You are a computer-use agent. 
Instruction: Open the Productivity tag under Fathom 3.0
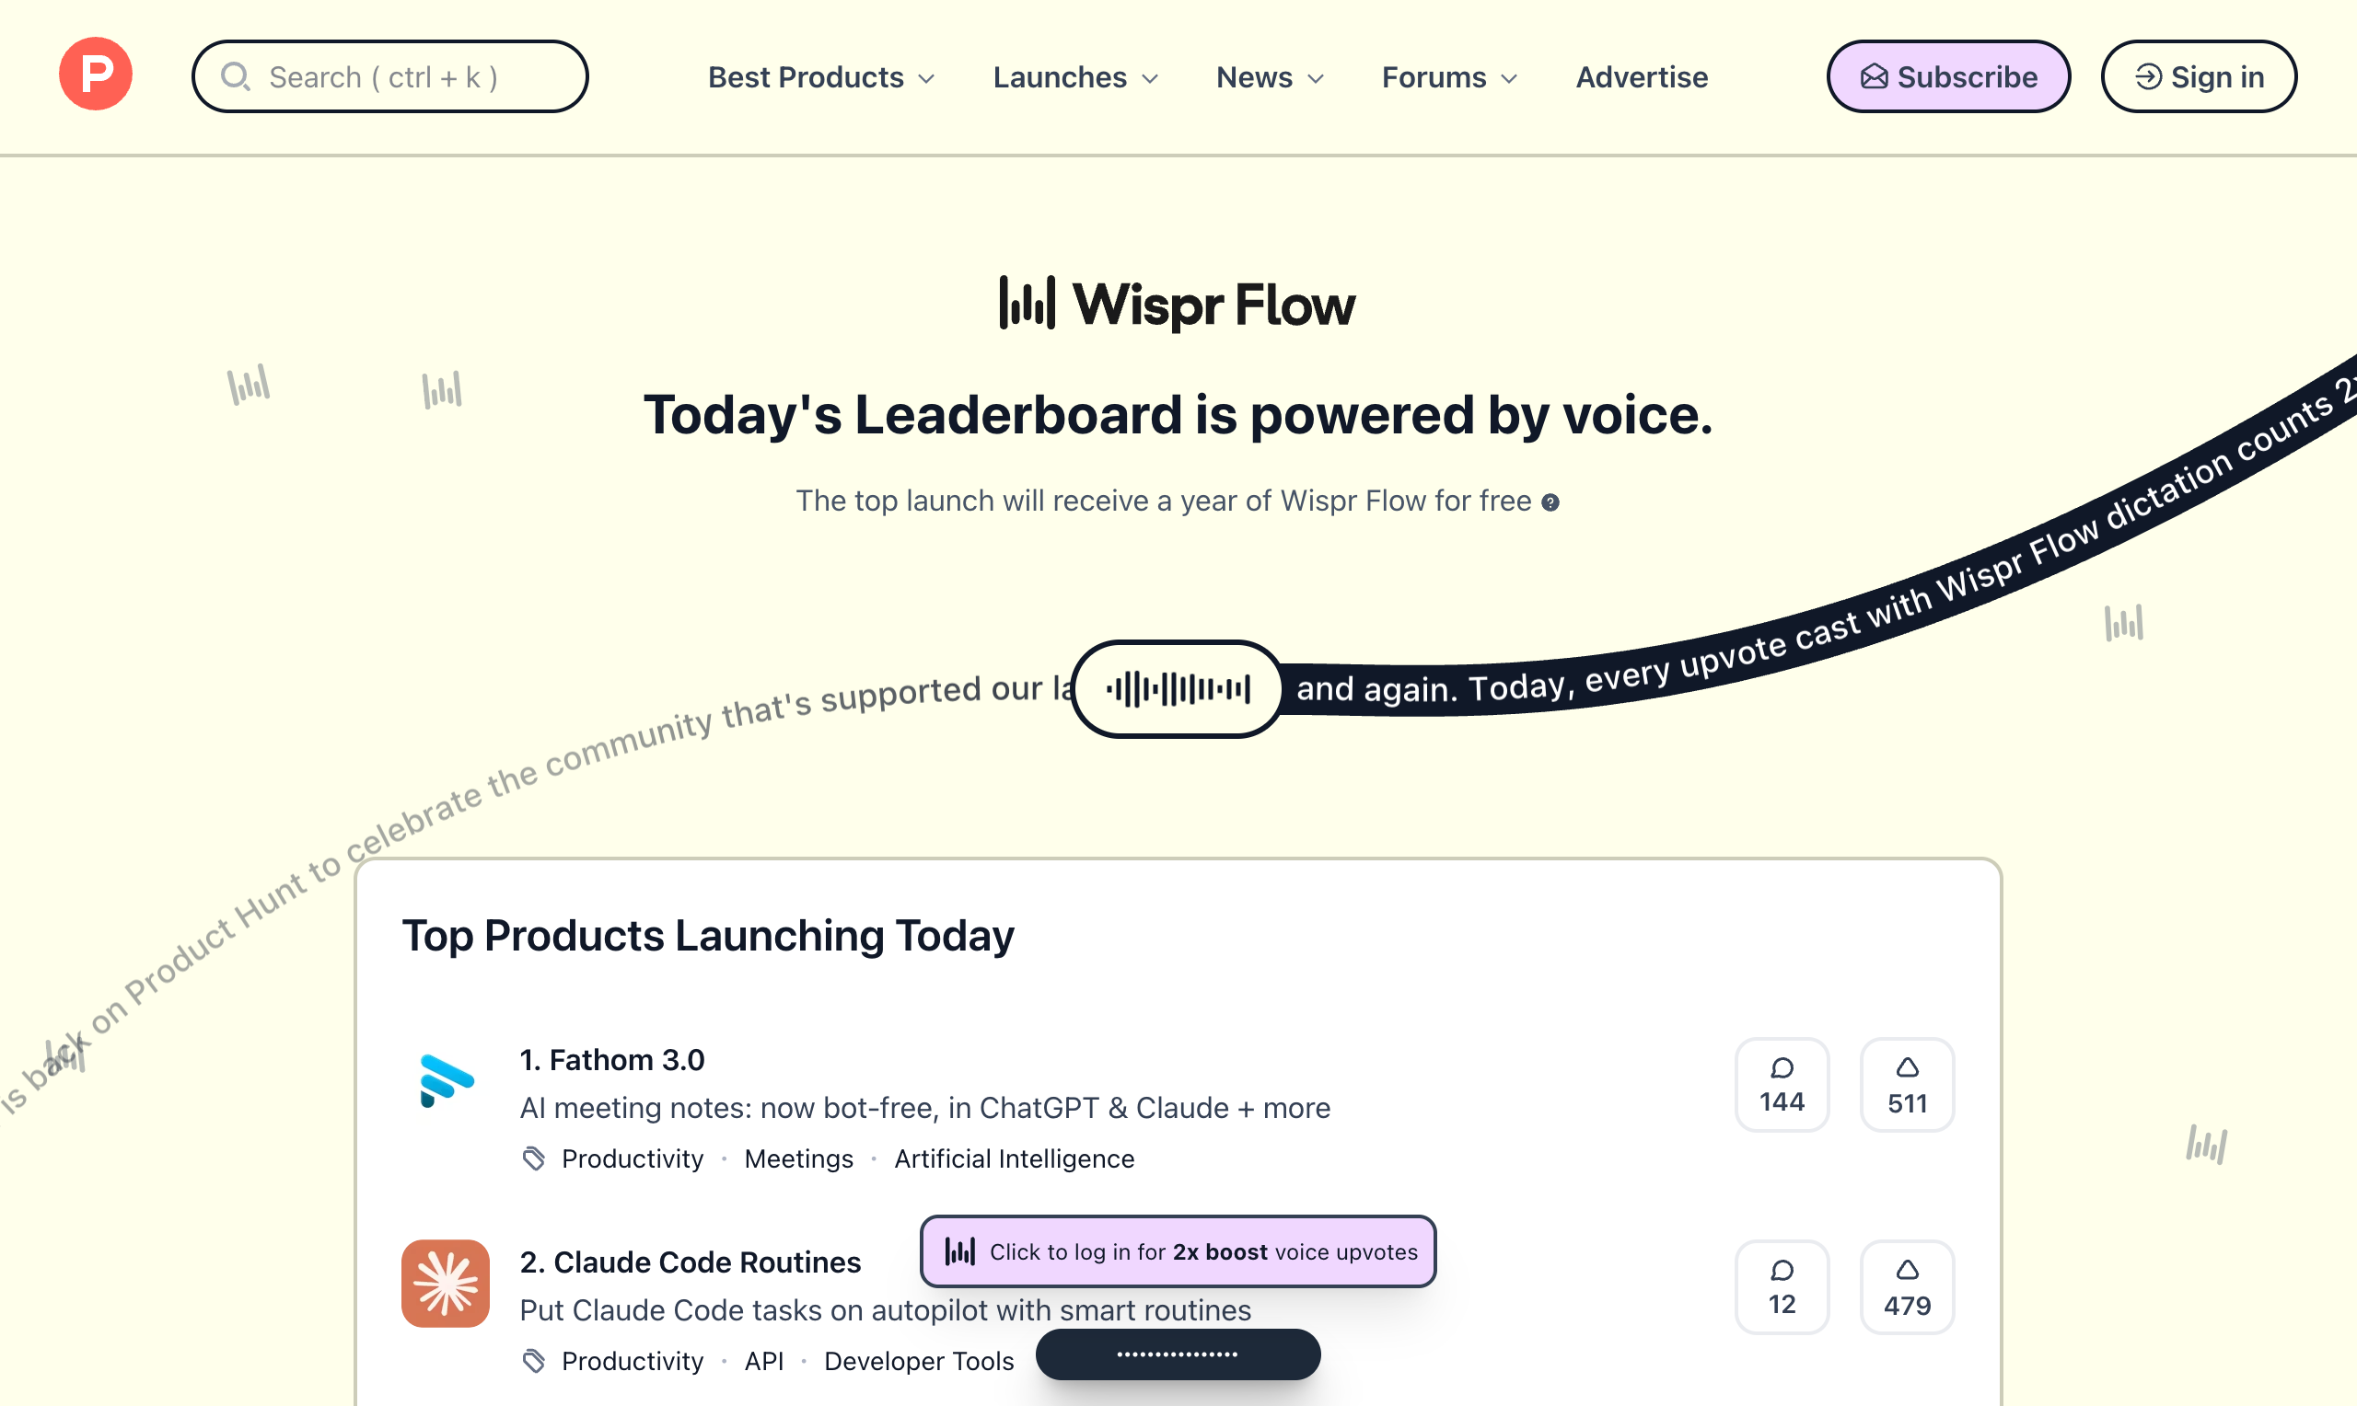tap(633, 1158)
